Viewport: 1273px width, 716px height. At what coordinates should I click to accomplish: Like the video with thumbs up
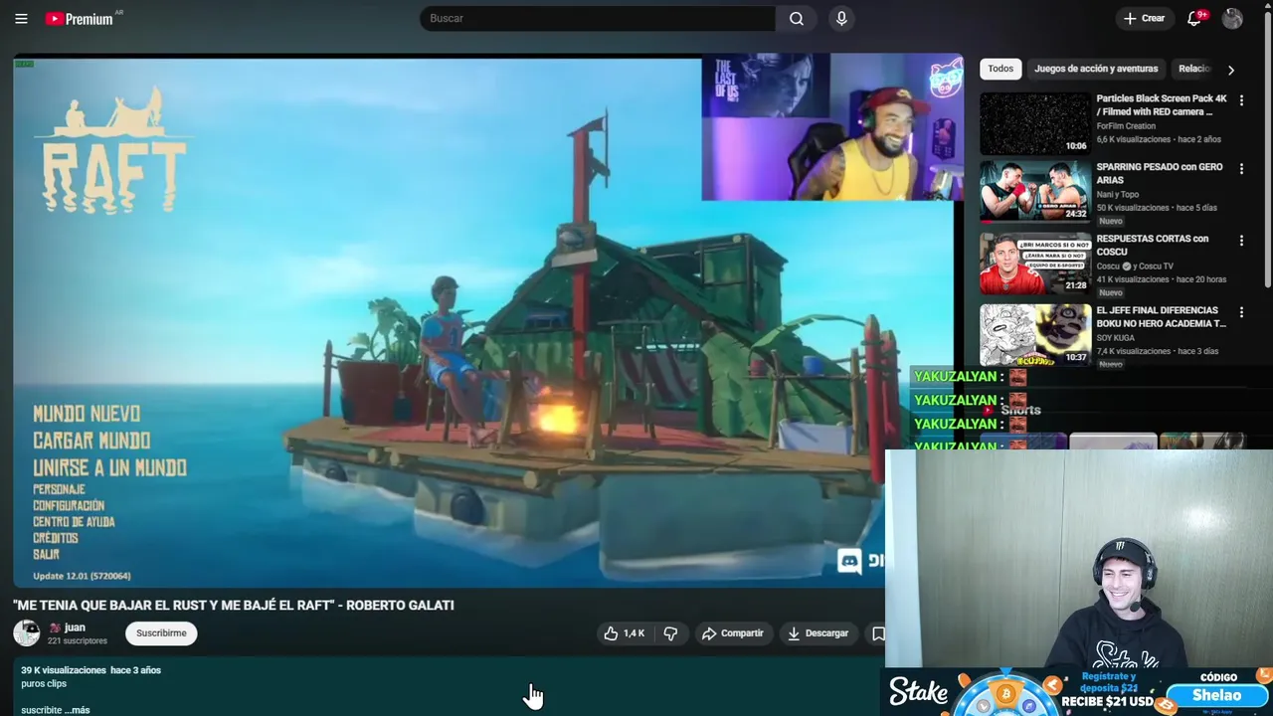point(625,633)
